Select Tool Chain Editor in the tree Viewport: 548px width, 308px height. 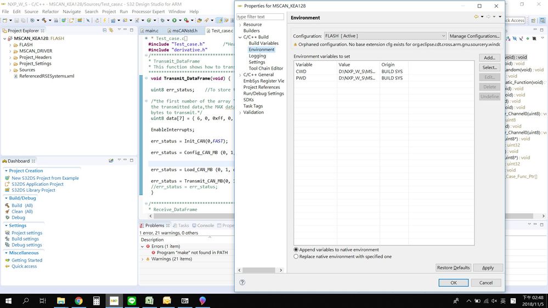tap(265, 69)
